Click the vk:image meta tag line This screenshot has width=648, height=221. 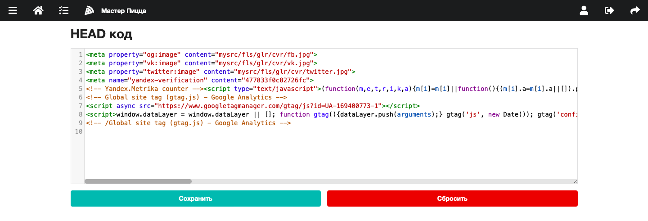click(x=202, y=63)
